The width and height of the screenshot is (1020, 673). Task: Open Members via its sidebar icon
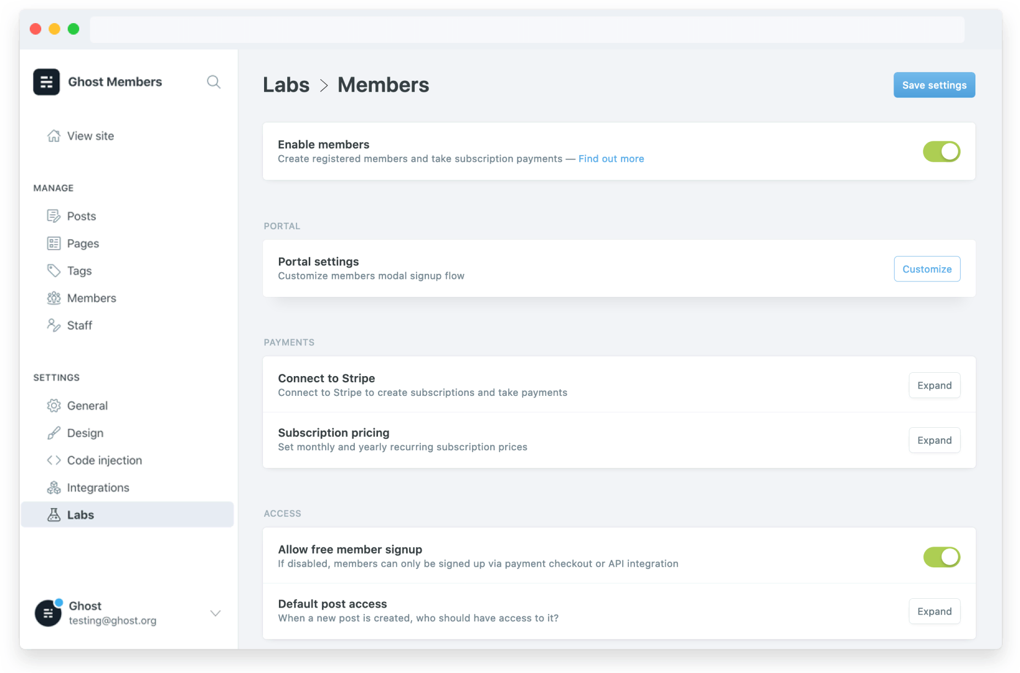click(x=54, y=297)
